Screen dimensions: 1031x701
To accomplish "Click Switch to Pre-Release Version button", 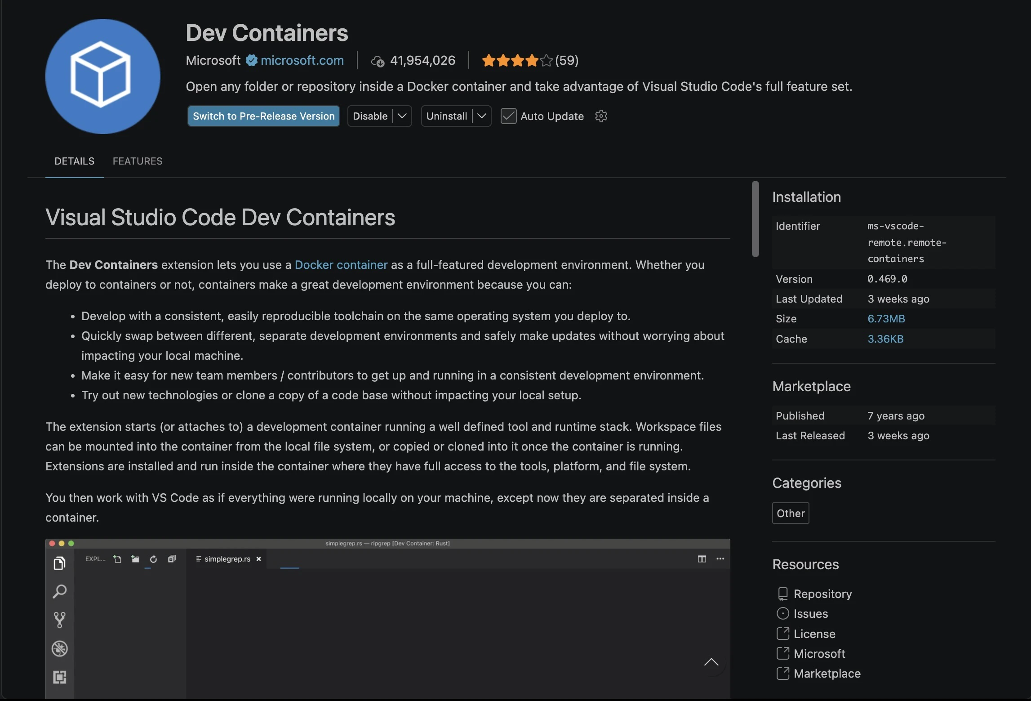I will pyautogui.click(x=264, y=116).
